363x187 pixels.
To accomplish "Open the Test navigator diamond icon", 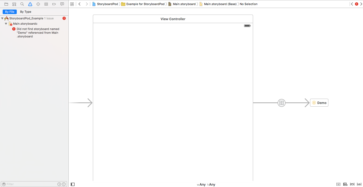I will (38, 4).
